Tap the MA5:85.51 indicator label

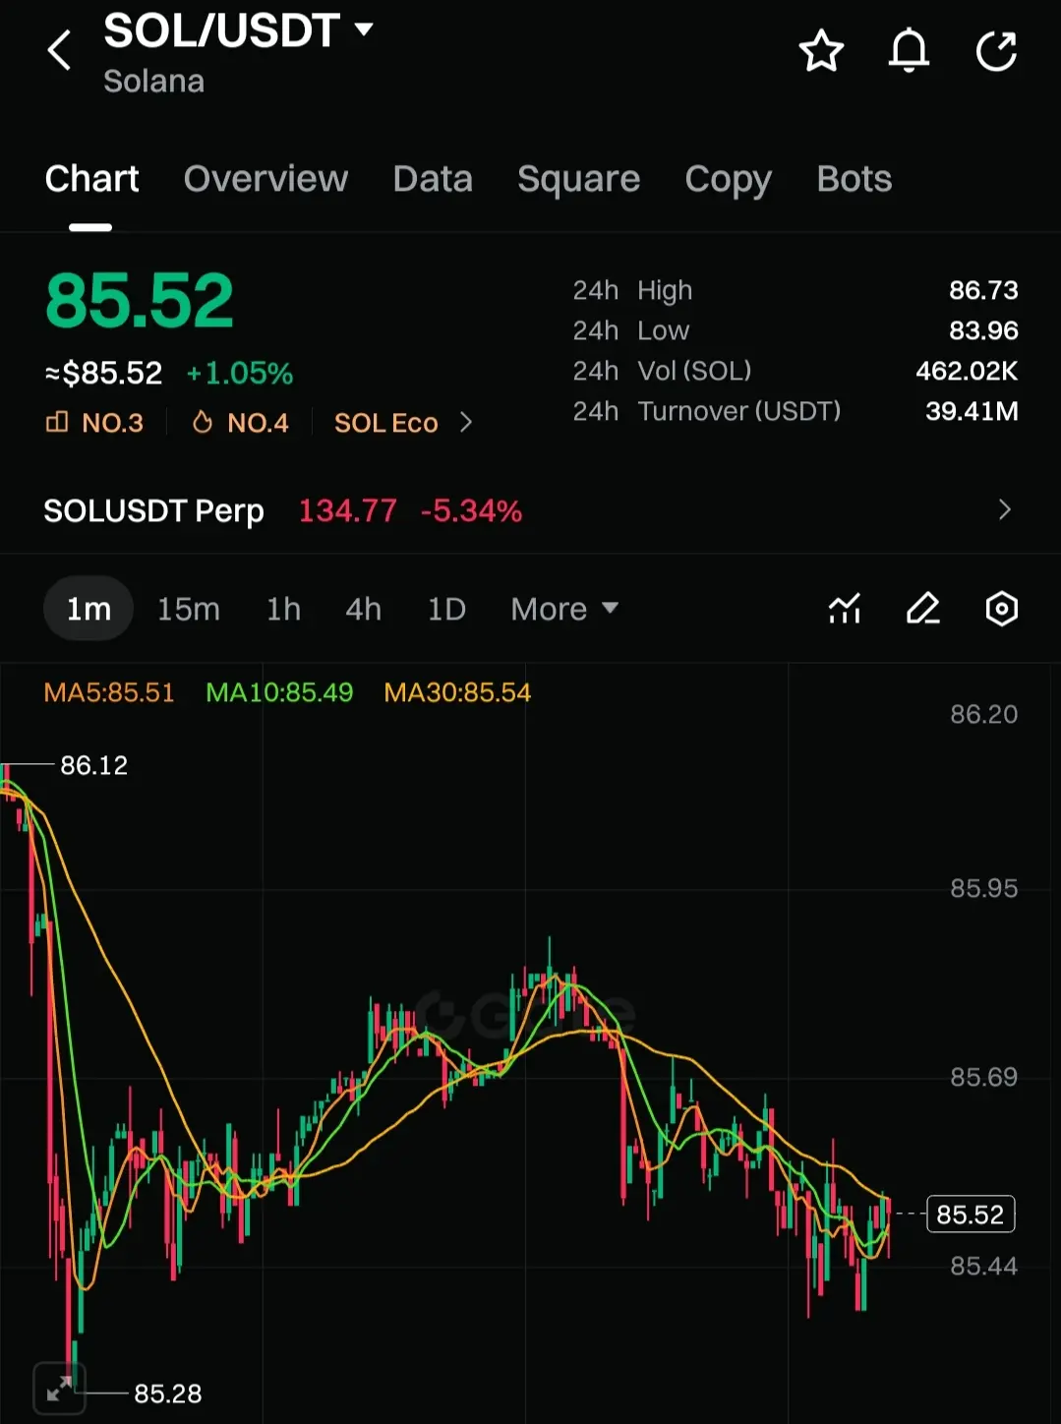point(109,692)
